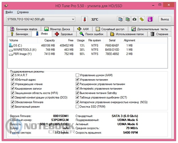
Task: Switch to the Бенчмарк tab
Action: (x=20, y=34)
